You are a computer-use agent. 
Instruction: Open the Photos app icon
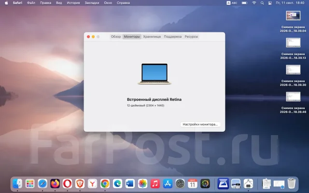[142, 183]
